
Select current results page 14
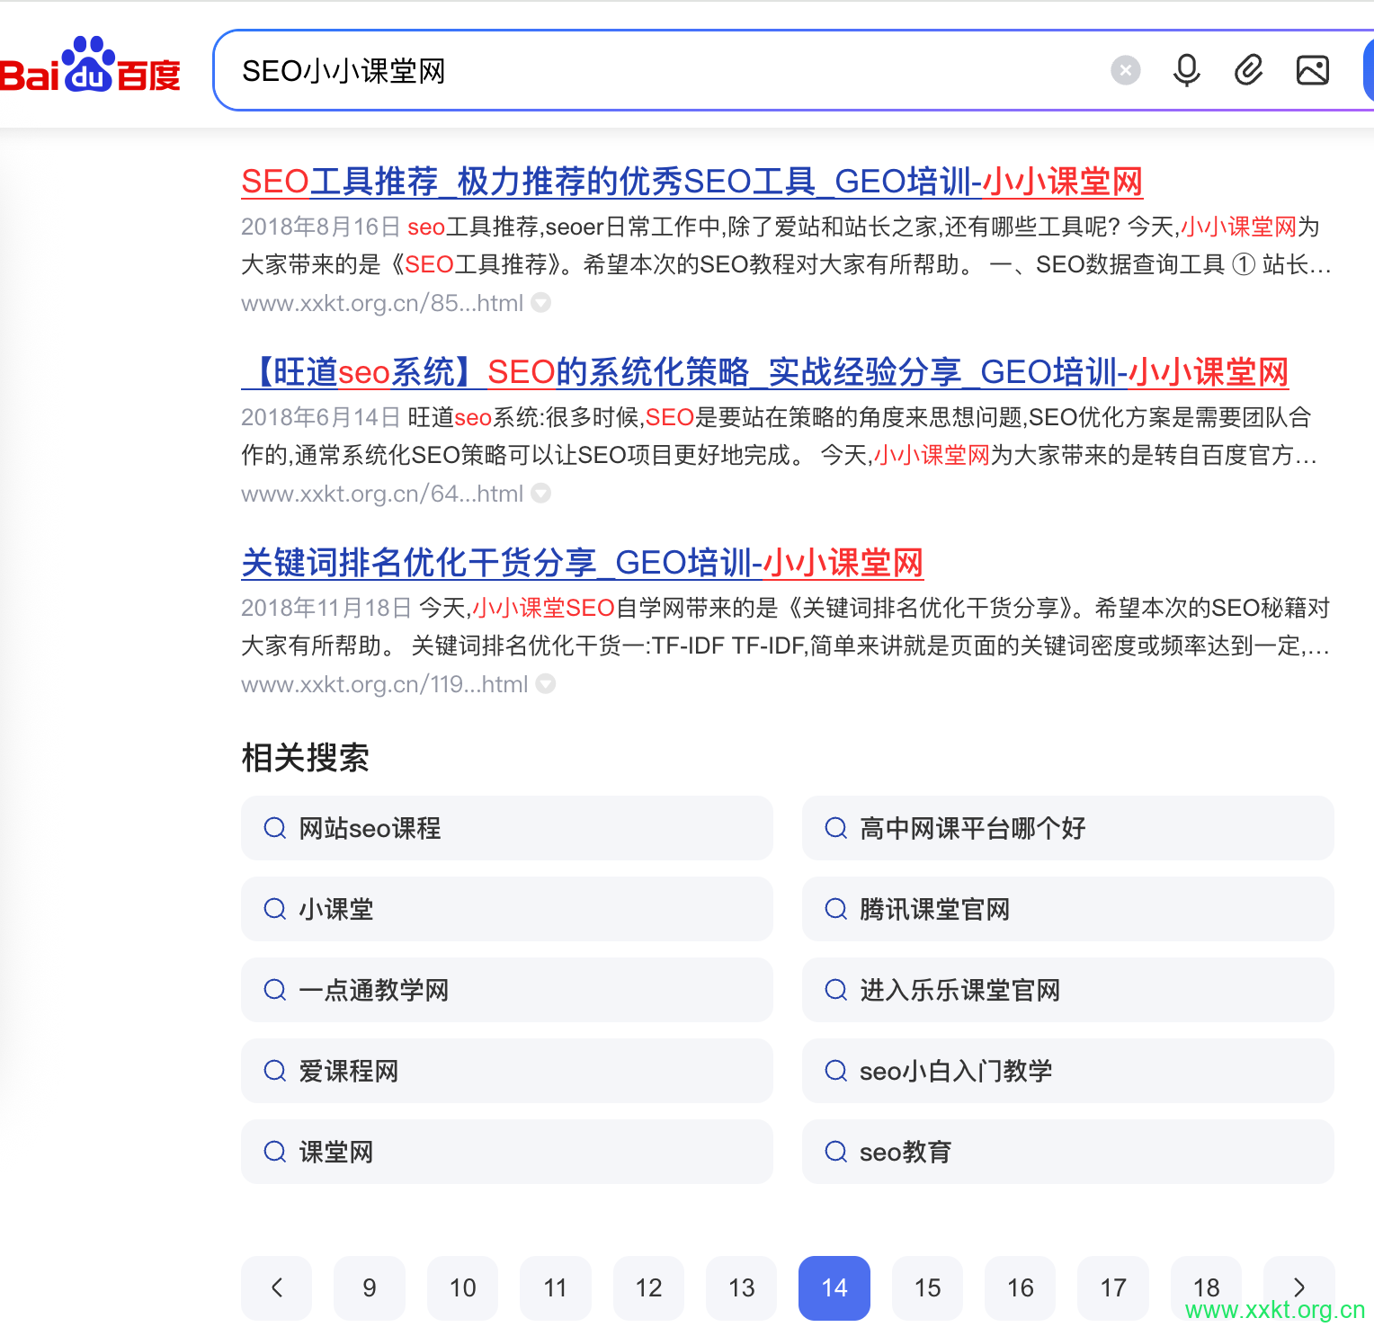tap(834, 1287)
